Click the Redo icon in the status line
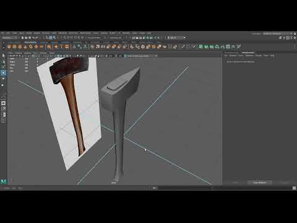 click(x=37, y=38)
